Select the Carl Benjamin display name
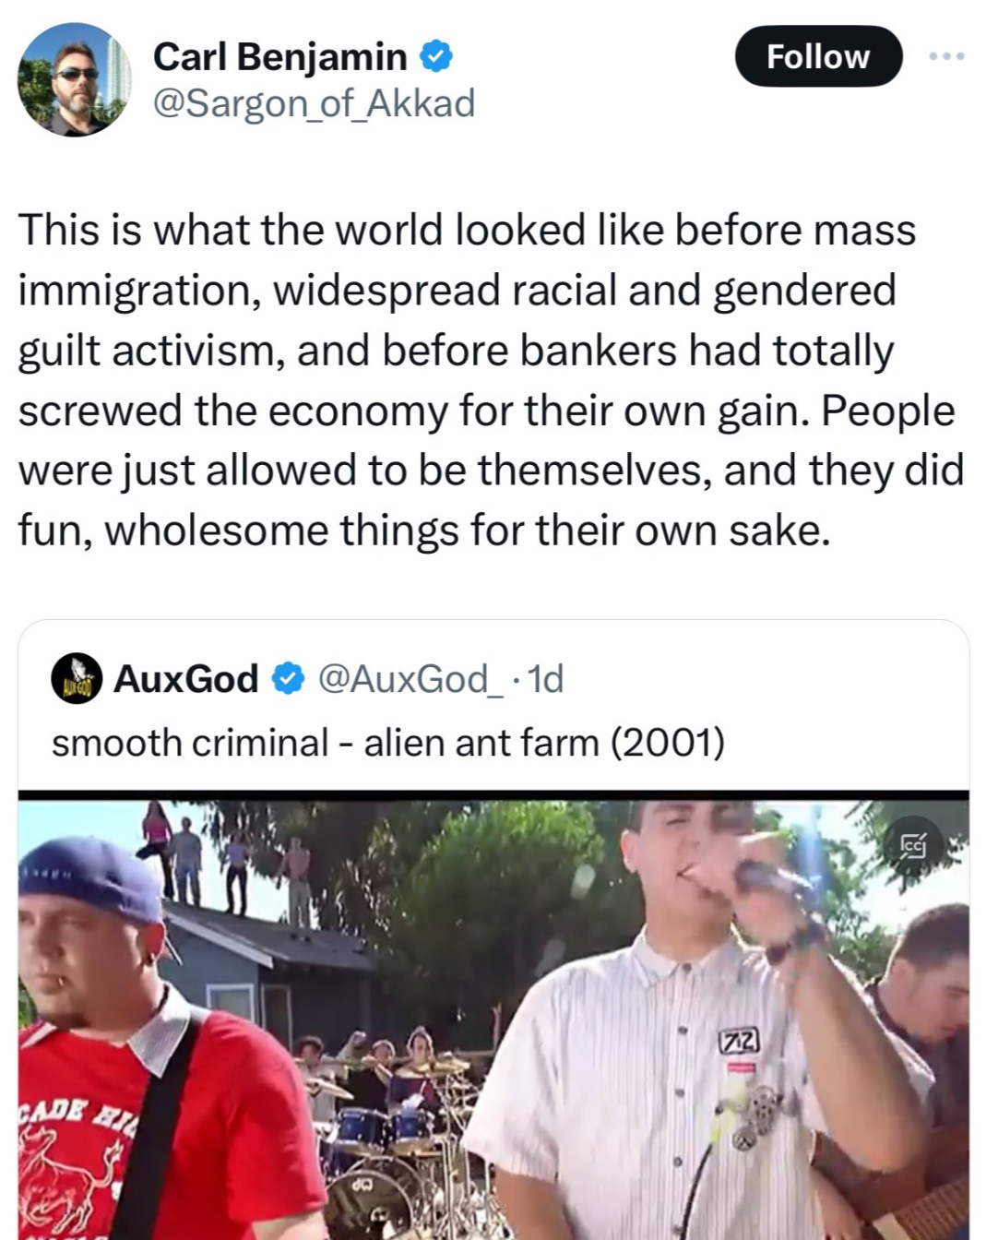This screenshot has height=1240, width=998. (x=279, y=56)
